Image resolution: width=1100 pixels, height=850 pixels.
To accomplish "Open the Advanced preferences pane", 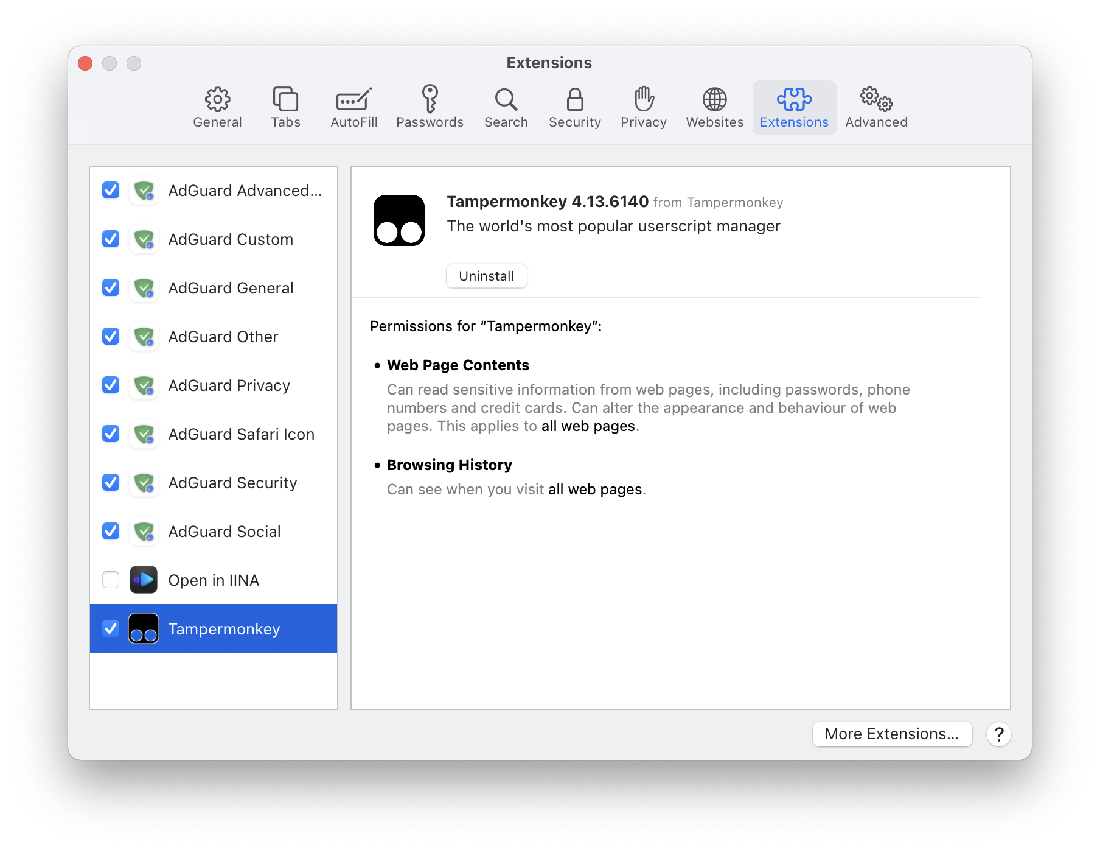I will pos(876,107).
